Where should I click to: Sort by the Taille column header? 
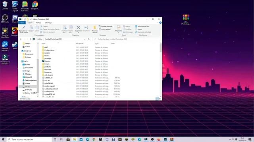(113, 44)
